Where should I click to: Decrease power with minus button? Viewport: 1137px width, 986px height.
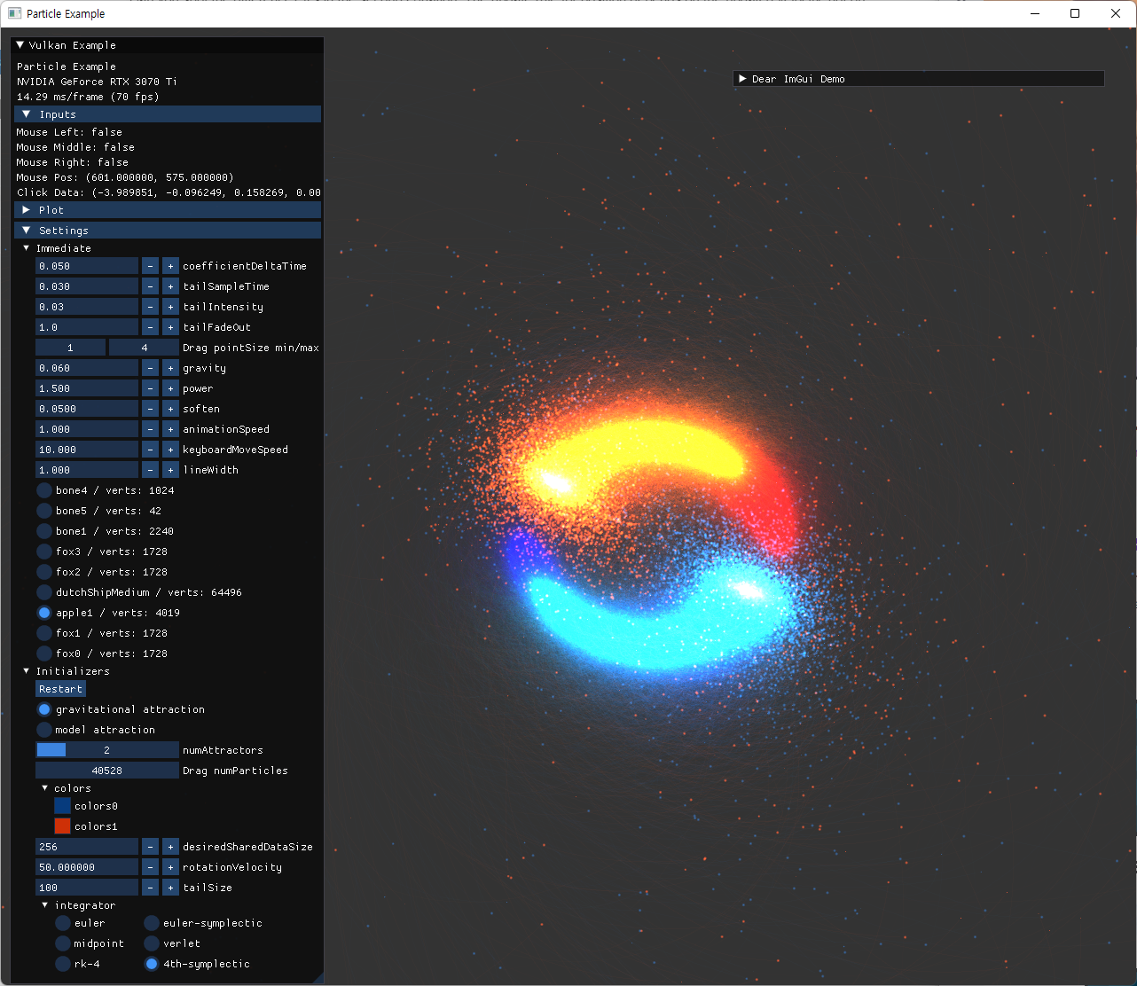150,388
